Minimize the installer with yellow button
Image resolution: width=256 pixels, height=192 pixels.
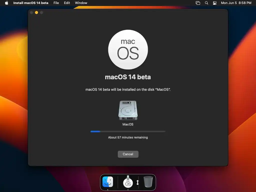tap(36, 12)
